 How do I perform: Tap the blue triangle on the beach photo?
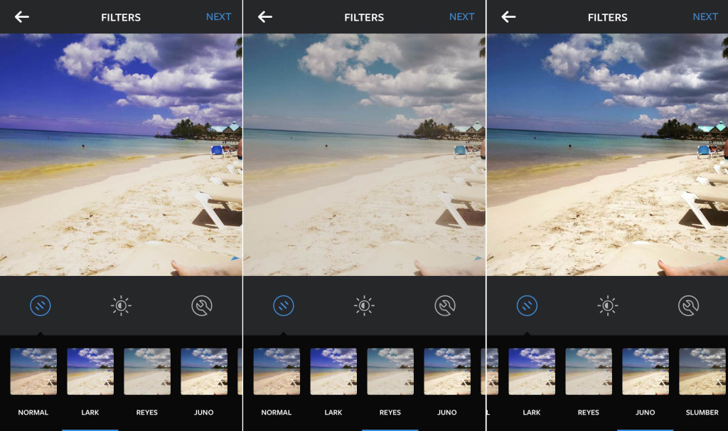pyautogui.click(x=237, y=259)
